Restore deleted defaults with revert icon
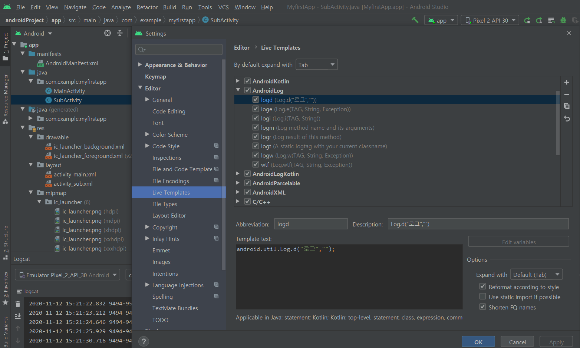Image resolution: width=580 pixels, height=348 pixels. pos(567,119)
